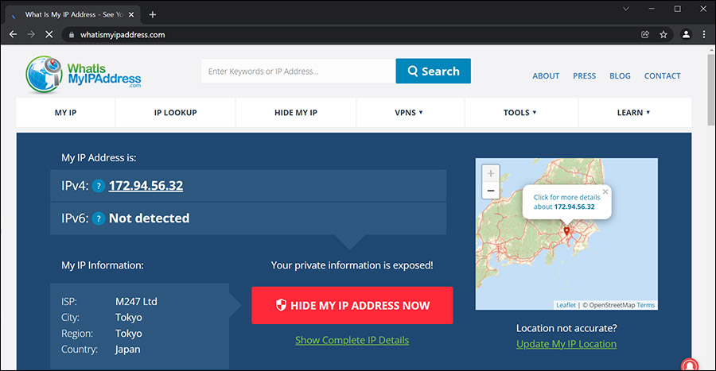Open the ABOUT link
Image resolution: width=716 pixels, height=371 pixels.
pyautogui.click(x=546, y=76)
